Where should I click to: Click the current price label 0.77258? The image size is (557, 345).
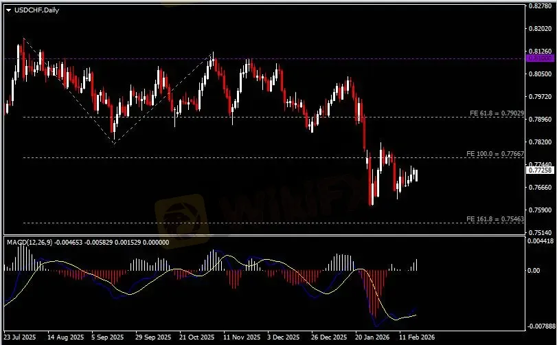[539, 170]
